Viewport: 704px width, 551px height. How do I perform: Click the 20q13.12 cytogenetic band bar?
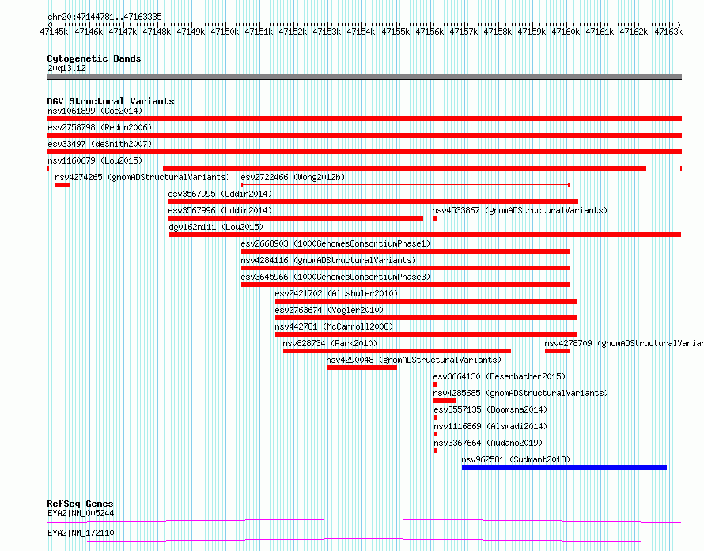click(364, 77)
